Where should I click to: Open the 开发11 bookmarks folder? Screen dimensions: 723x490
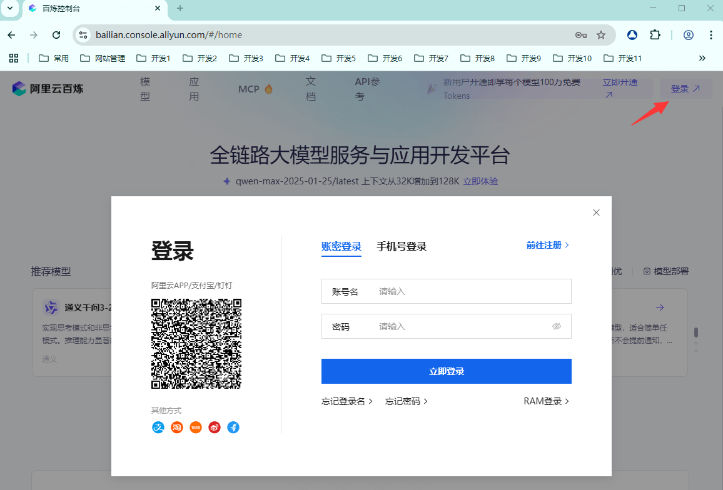coord(623,58)
